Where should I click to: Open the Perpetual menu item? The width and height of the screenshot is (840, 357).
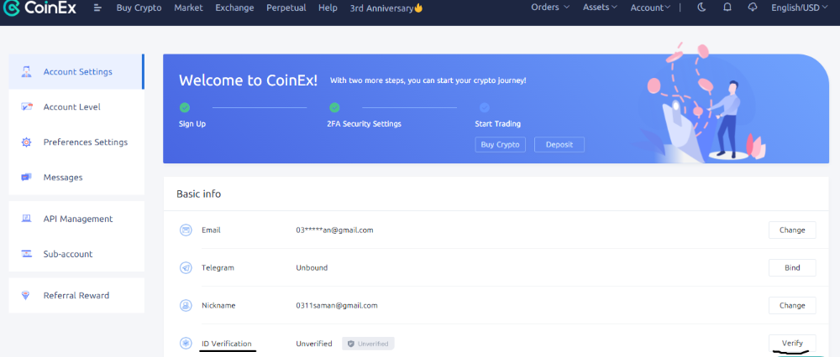(x=286, y=8)
